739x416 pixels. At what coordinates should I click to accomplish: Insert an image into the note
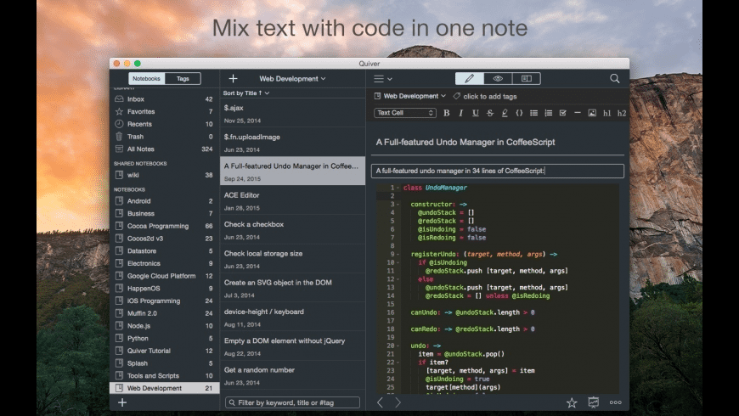(592, 113)
